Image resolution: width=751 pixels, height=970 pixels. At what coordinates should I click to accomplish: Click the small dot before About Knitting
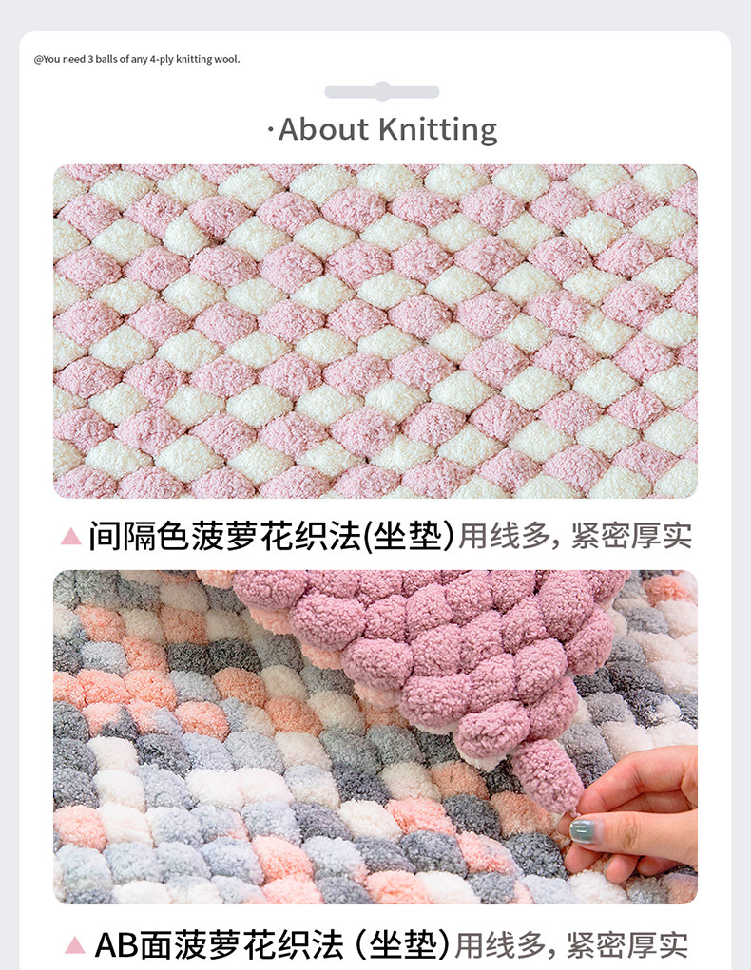[271, 130]
